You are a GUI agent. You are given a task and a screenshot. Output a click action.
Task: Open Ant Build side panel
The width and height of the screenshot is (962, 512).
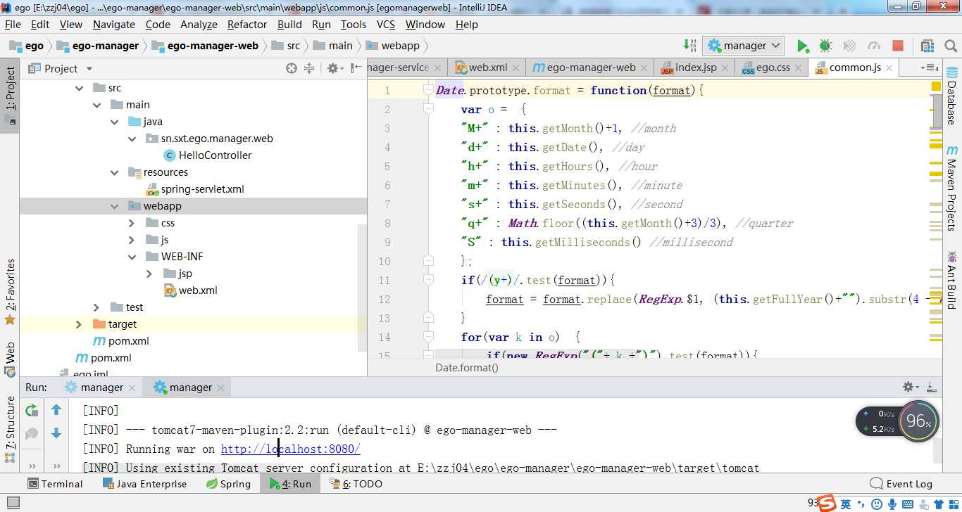pyautogui.click(x=952, y=280)
